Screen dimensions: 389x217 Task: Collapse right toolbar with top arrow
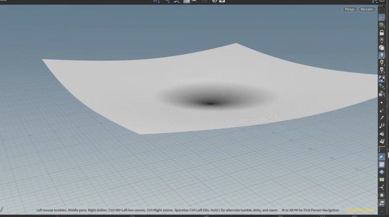(382, 2)
